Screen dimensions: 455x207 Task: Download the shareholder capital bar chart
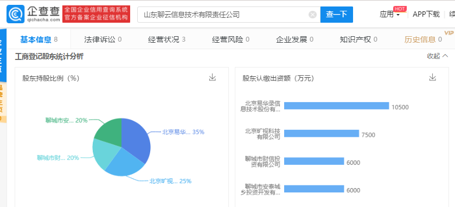click(x=433, y=77)
